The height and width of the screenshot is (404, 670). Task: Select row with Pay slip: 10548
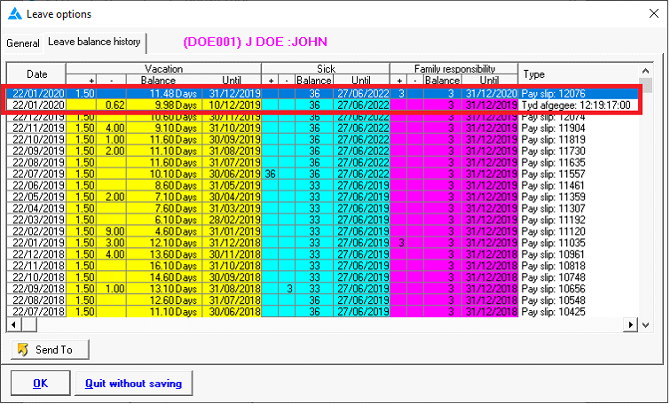coord(323,300)
